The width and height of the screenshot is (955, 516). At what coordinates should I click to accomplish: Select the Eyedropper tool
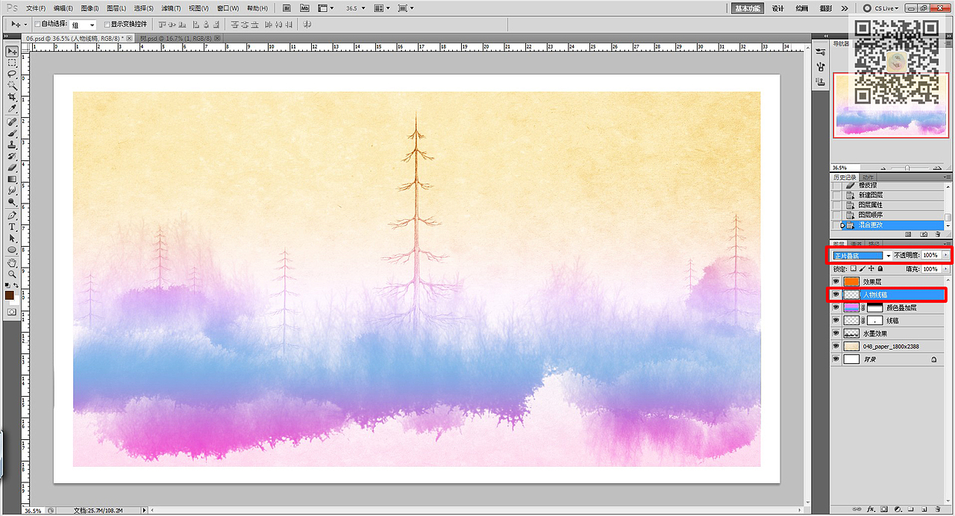[x=12, y=109]
